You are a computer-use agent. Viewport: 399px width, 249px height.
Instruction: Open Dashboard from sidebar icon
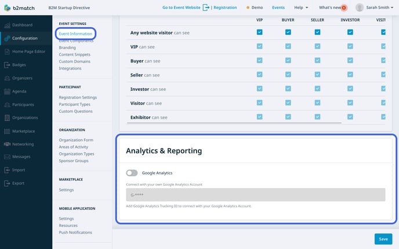[x=7, y=25]
